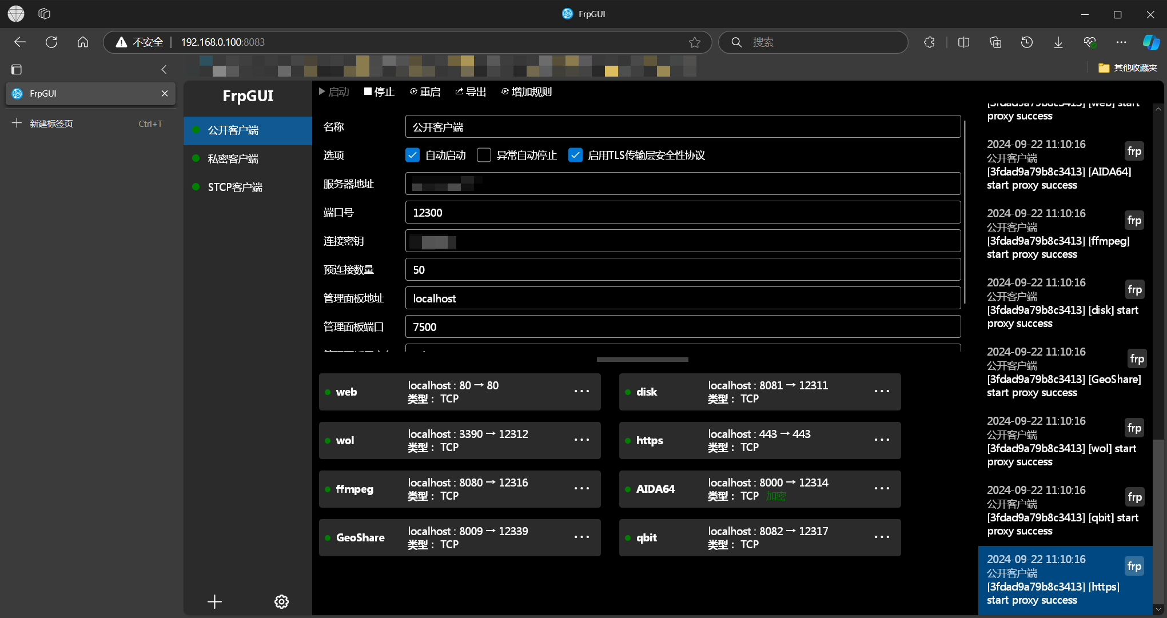Image resolution: width=1167 pixels, height=618 pixels.
Task: Open browser essentials heart icon
Action: (1090, 42)
